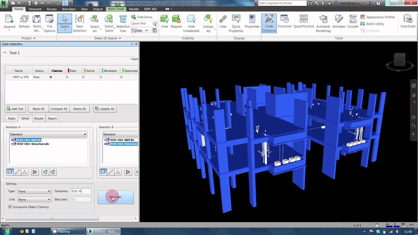Toggle Surfaces button under Selection A
This screenshot has width=418, height=235.
(x=10, y=172)
